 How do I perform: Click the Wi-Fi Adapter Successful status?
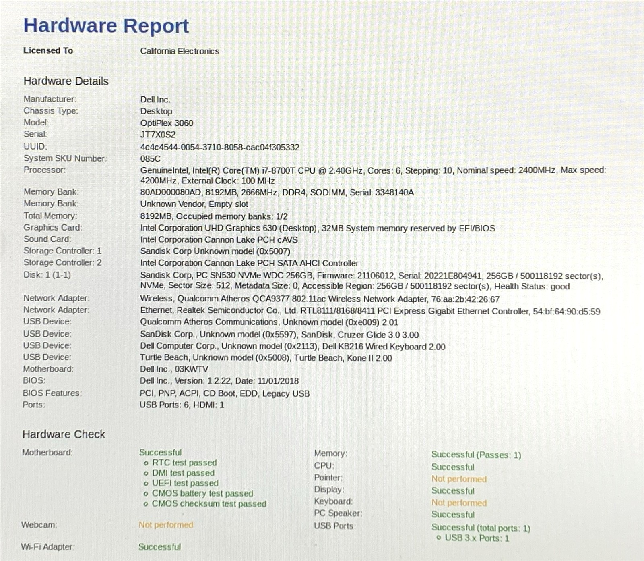click(160, 547)
